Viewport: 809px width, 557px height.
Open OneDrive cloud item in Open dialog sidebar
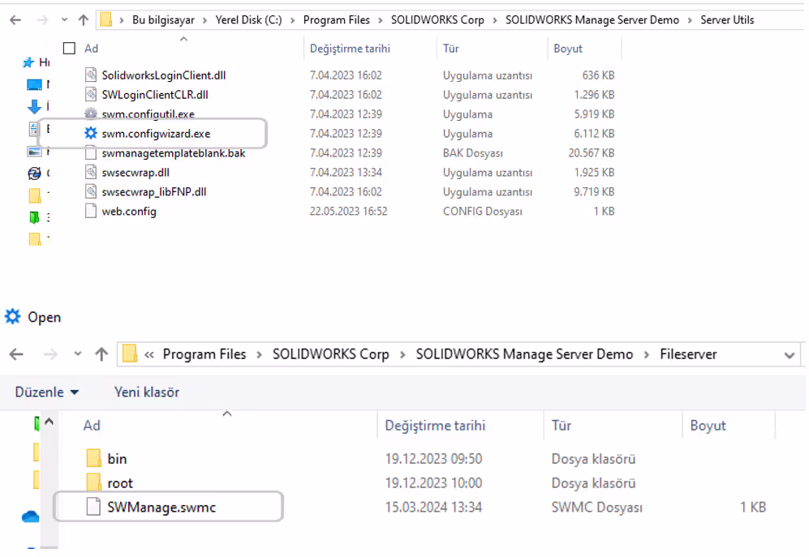click(31, 516)
